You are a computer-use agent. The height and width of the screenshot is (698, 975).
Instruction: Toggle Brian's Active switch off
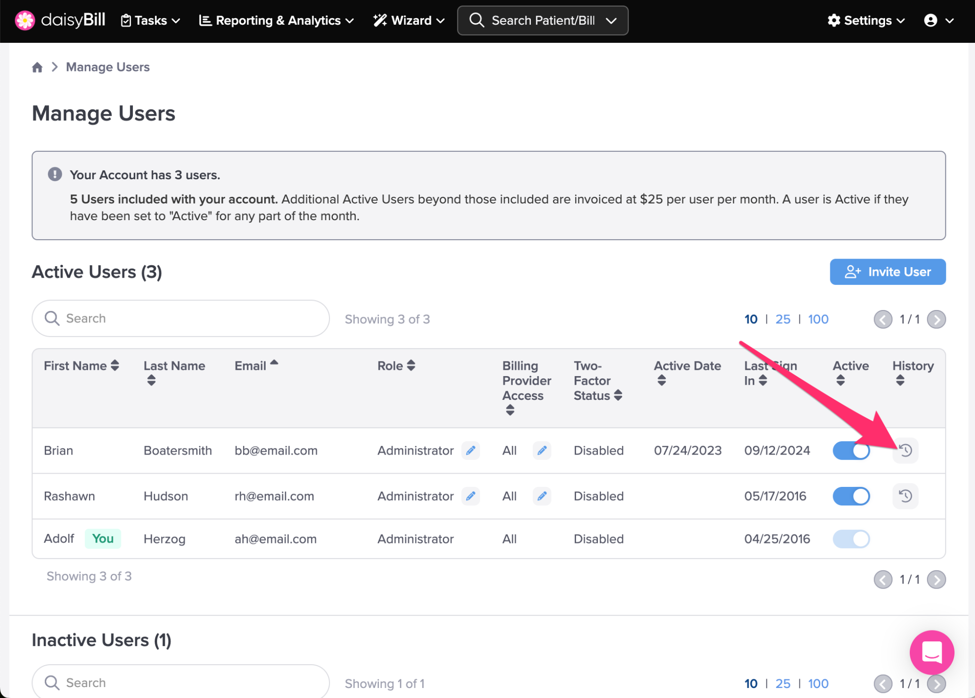pyautogui.click(x=851, y=450)
